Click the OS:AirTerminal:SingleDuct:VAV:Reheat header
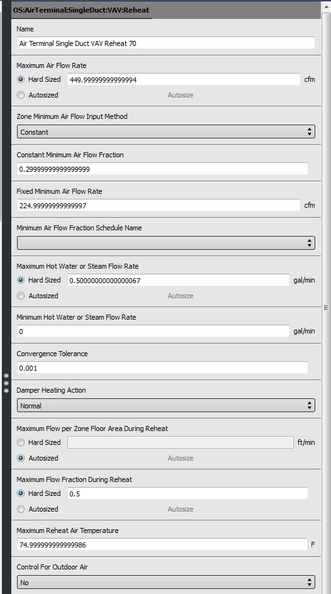 81,10
